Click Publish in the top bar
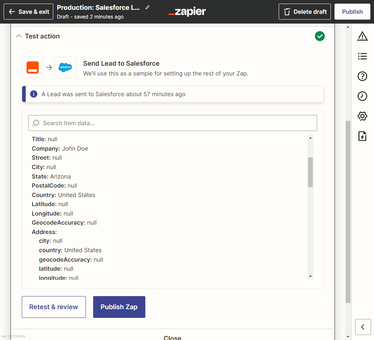 [352, 12]
